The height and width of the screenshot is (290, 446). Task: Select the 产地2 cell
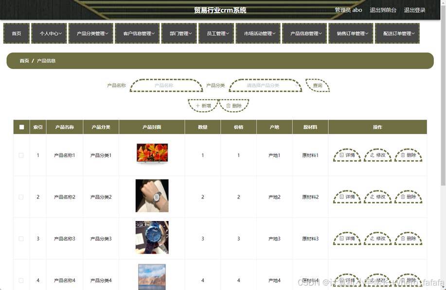click(274, 197)
